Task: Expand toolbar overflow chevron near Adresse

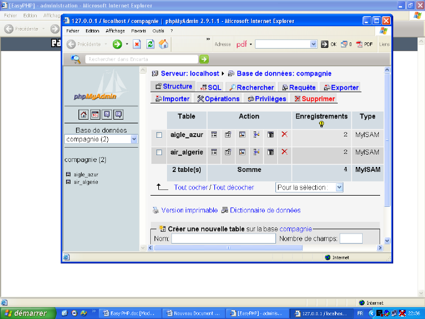Action: click(x=208, y=39)
